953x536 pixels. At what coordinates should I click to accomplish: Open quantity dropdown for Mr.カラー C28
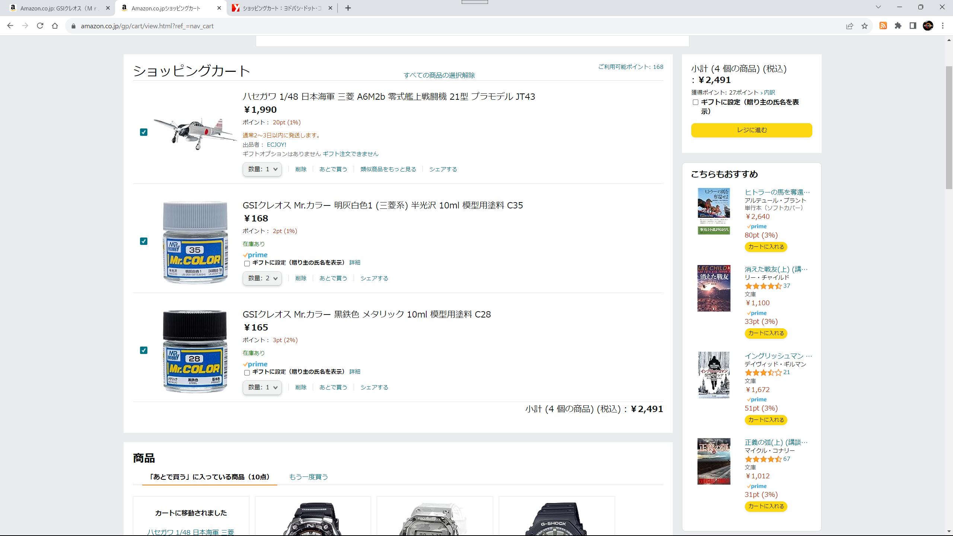pyautogui.click(x=262, y=387)
